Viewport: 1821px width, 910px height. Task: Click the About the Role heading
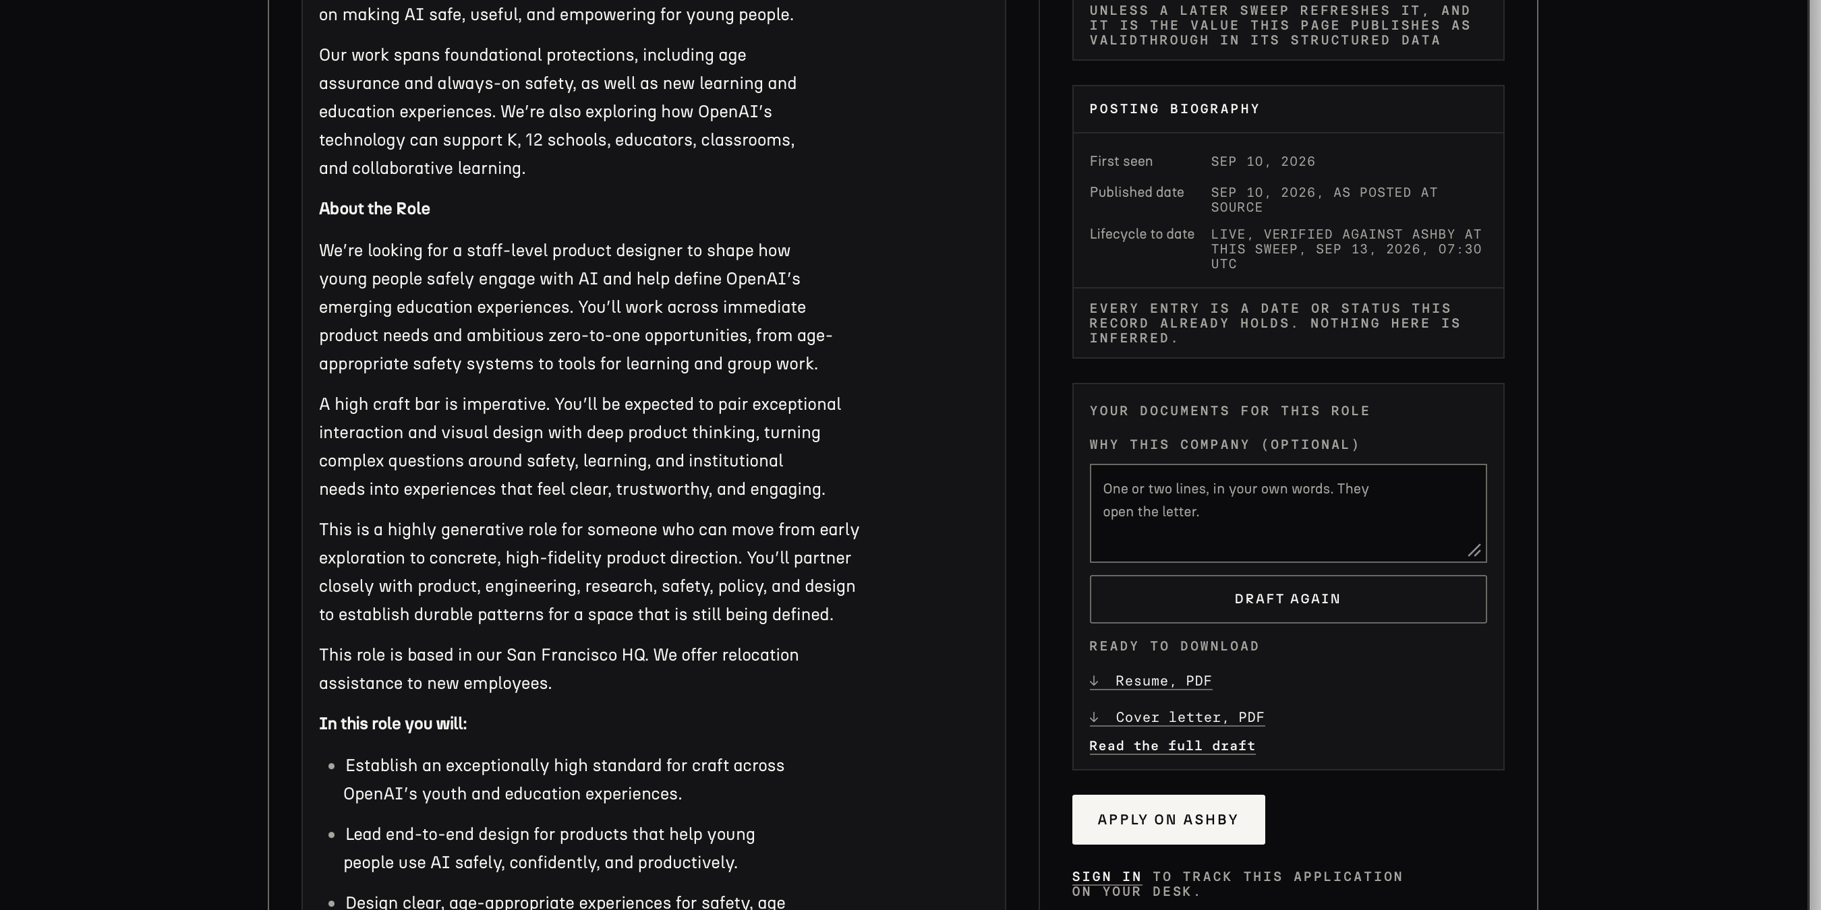click(x=374, y=209)
